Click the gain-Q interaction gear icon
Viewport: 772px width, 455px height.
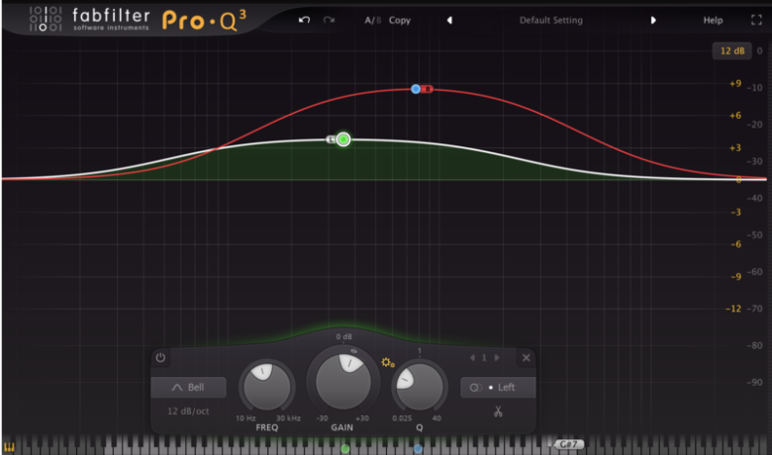click(387, 363)
